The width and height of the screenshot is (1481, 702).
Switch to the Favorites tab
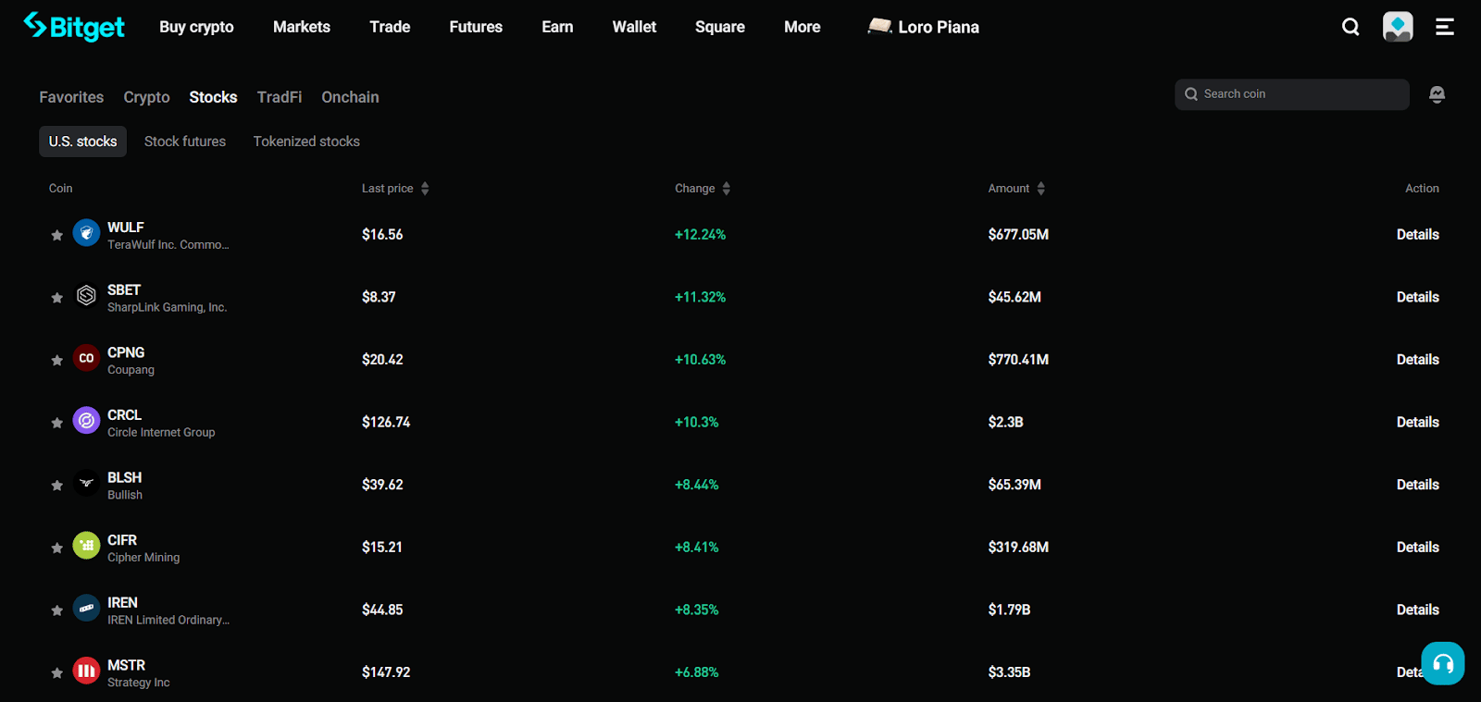click(x=71, y=97)
